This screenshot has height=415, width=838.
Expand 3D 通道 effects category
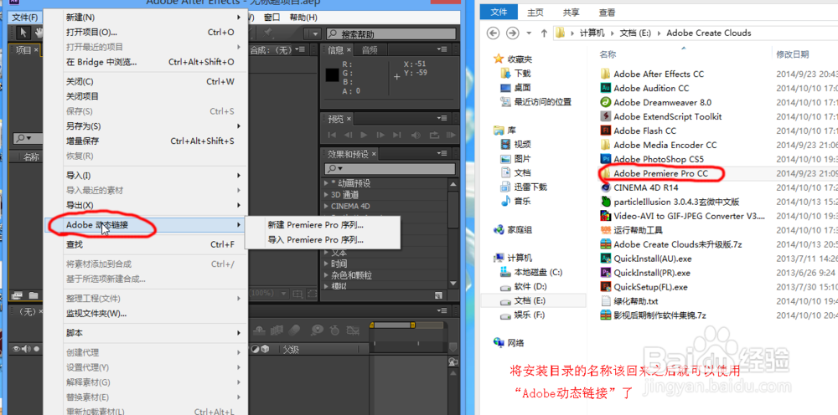point(327,195)
